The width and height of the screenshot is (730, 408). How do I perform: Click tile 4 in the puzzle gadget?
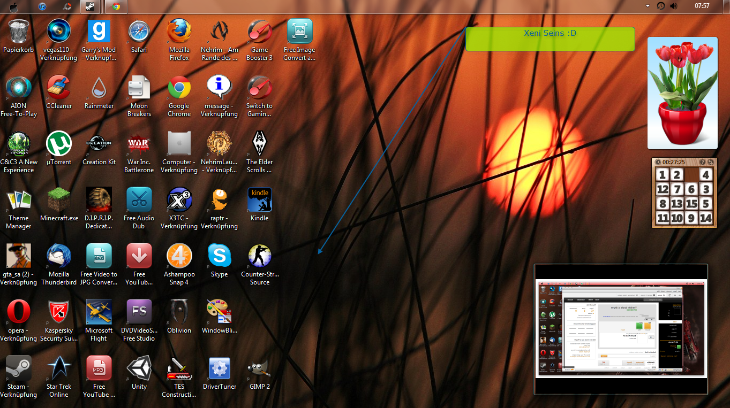point(706,175)
